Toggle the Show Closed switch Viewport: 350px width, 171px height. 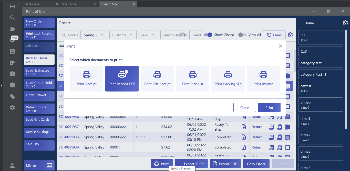[x=208, y=35]
